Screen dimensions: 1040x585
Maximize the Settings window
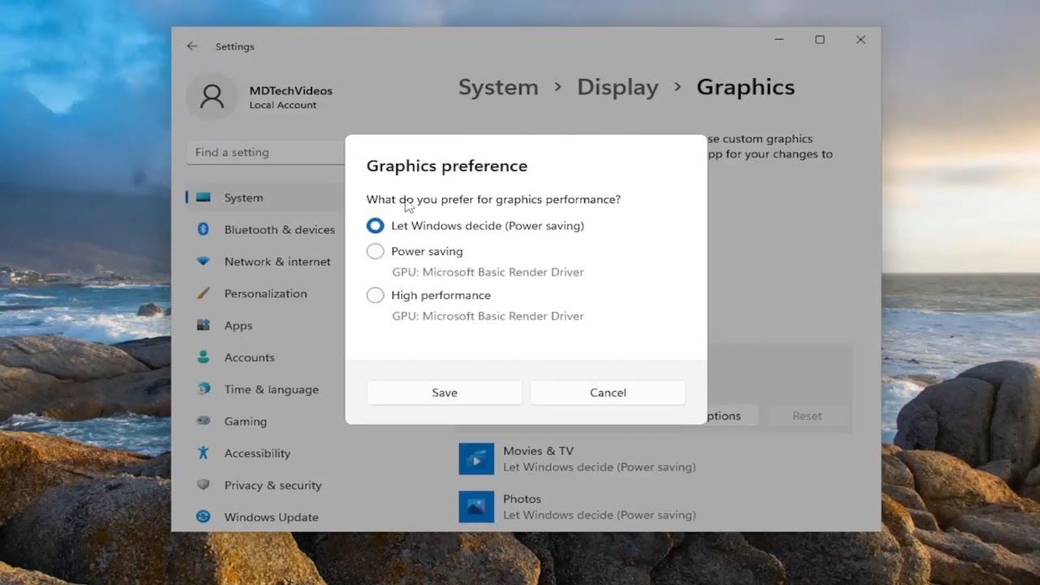click(x=820, y=40)
